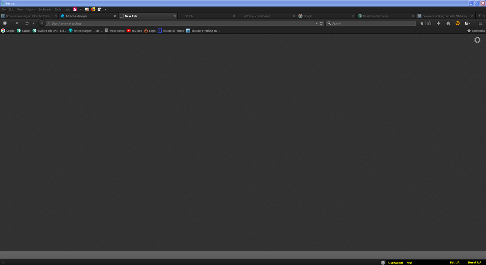This screenshot has height=265, width=486.
Task: Expand dropdown arrow next to reload icon
Action: (x=33, y=23)
